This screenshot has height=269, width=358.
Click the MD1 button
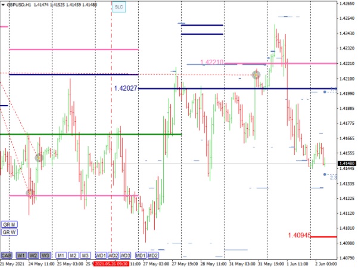tap(141, 255)
